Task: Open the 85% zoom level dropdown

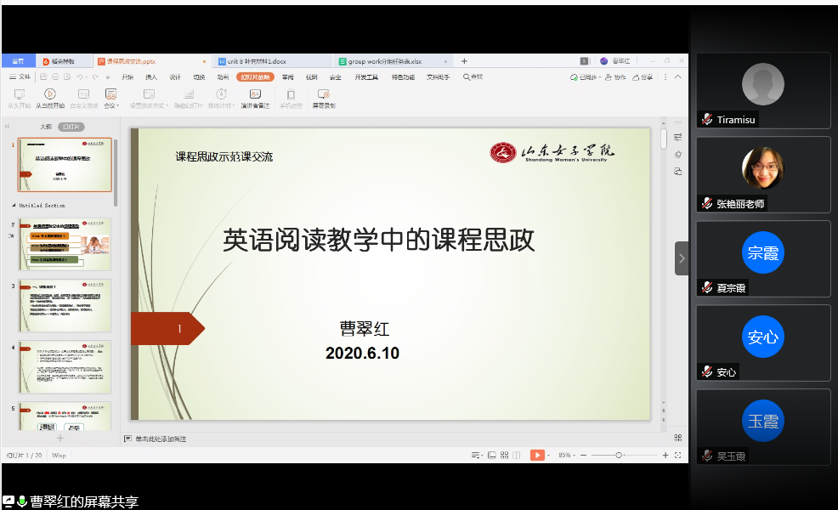Action: [x=565, y=455]
